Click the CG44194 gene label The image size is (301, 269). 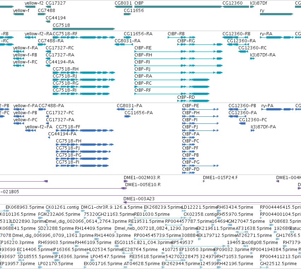coord(56,18)
